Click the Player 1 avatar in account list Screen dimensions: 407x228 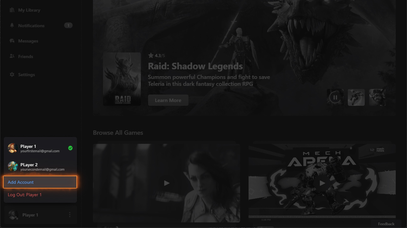point(13,148)
